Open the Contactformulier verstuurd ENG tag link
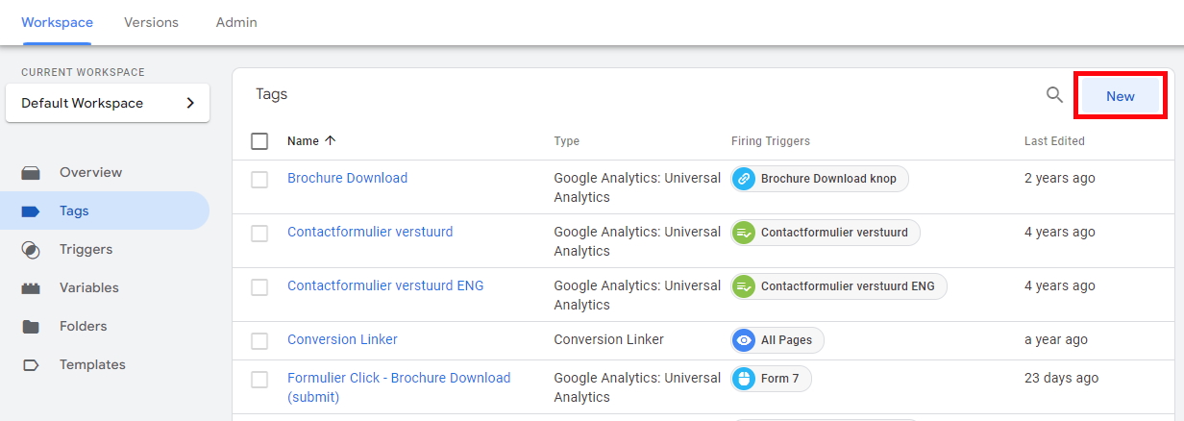Screen dimensions: 1184x421 pos(385,285)
